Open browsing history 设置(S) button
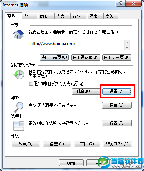144x171 pixels. tap(117, 91)
